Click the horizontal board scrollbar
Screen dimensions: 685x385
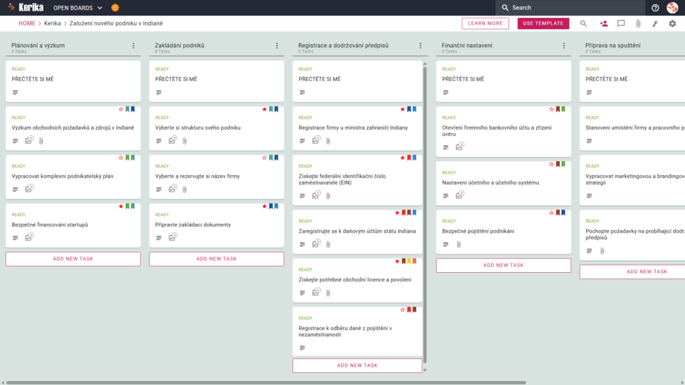click(266, 383)
